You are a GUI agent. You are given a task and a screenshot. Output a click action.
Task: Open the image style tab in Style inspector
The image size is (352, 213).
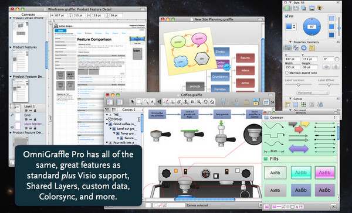312,8
